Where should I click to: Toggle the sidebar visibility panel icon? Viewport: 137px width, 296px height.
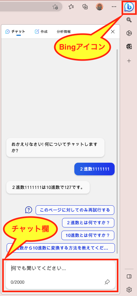point(129,276)
